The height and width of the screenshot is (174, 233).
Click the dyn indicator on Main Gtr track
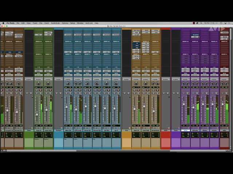(x=68, y=128)
